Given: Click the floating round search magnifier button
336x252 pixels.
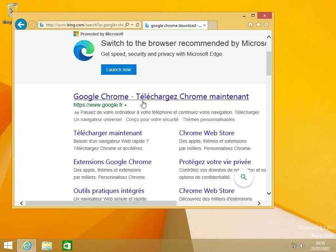Looking at the screenshot, I should [x=244, y=177].
